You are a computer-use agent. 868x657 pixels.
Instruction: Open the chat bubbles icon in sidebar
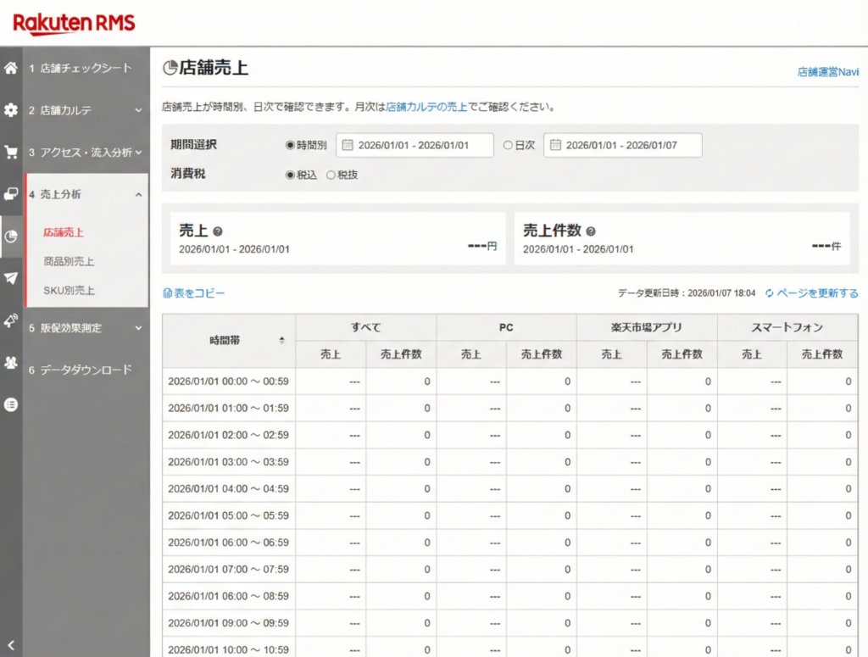tap(10, 194)
